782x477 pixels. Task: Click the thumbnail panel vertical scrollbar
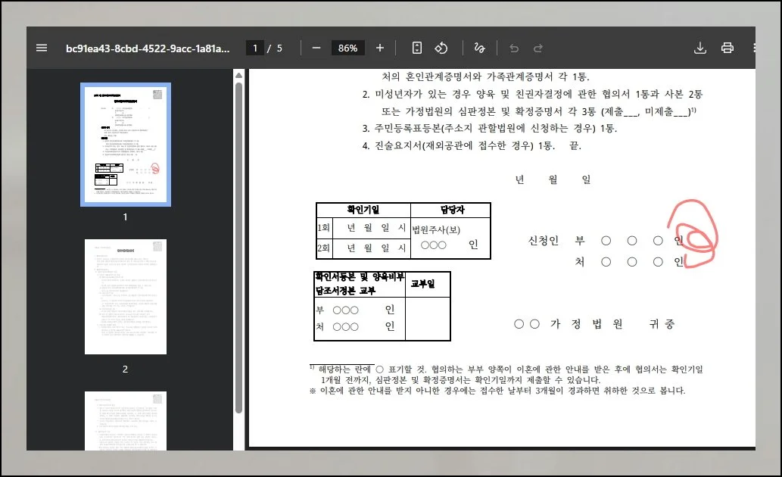click(x=238, y=250)
